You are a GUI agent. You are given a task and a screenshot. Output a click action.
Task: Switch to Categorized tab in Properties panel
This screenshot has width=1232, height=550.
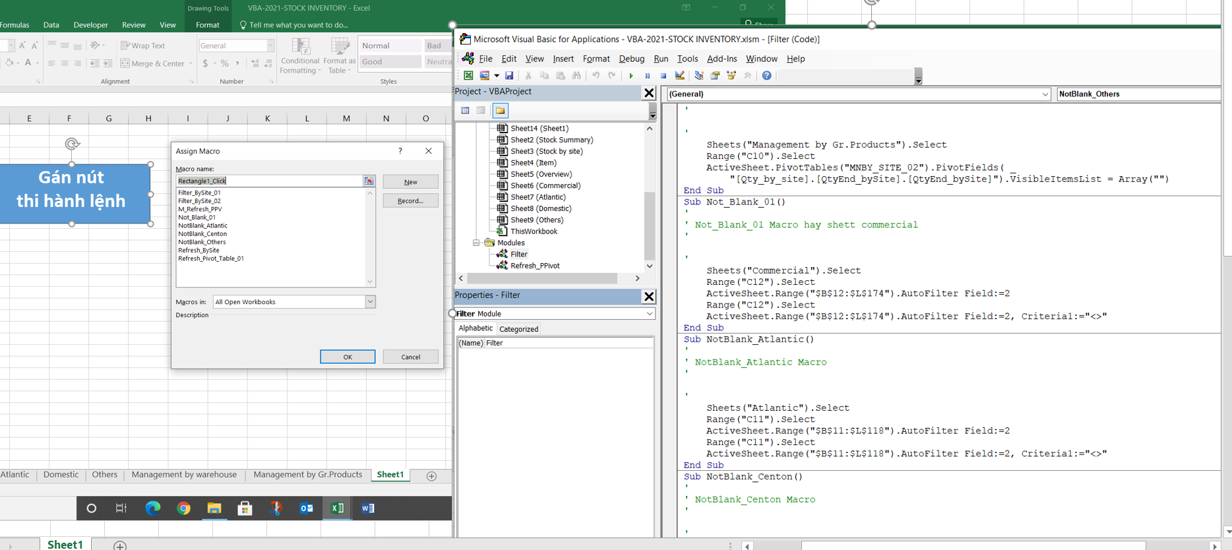518,329
